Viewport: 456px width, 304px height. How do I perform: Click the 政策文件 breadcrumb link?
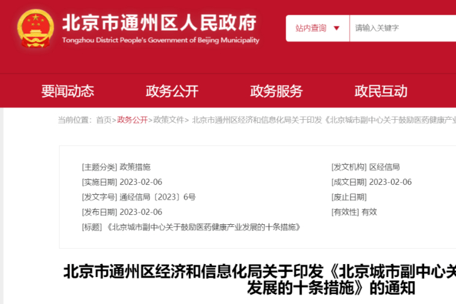coord(169,120)
